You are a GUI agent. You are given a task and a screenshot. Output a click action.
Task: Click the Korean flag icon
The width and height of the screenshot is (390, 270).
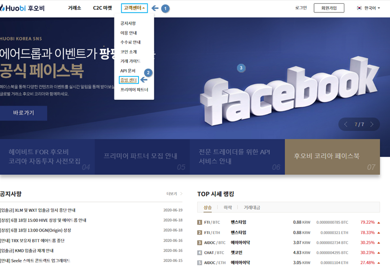(359, 8)
